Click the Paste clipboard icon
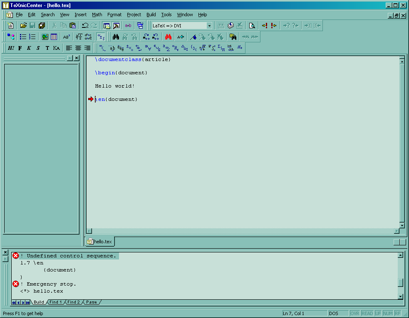The width and height of the screenshot is (409, 318). coord(72,25)
